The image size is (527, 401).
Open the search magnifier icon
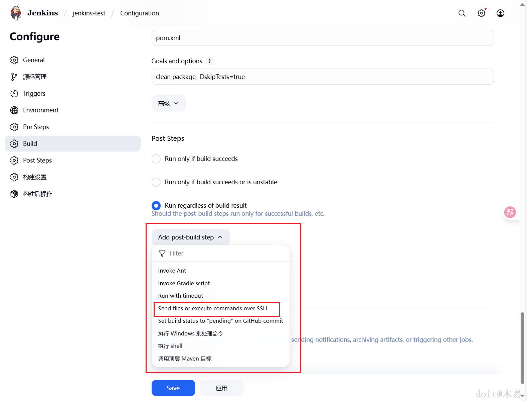[462, 13]
